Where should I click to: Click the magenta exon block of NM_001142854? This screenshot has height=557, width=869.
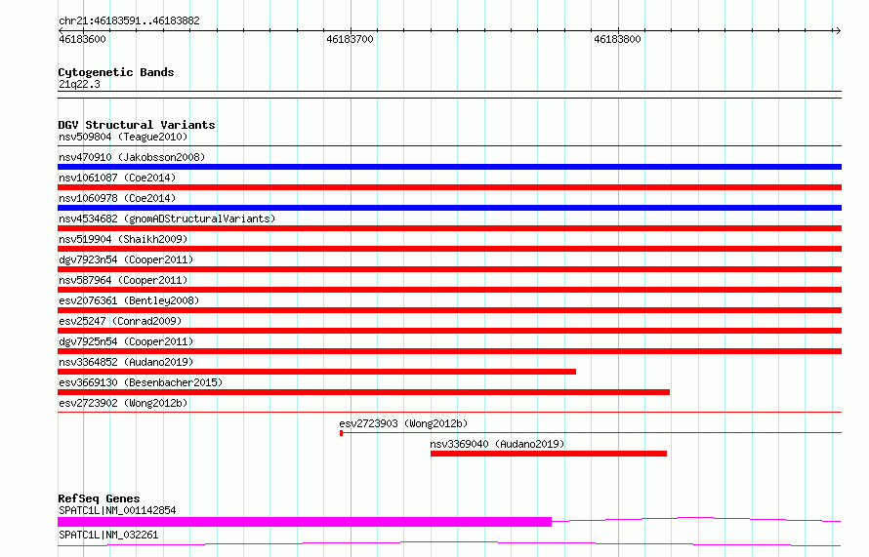[x=305, y=522]
